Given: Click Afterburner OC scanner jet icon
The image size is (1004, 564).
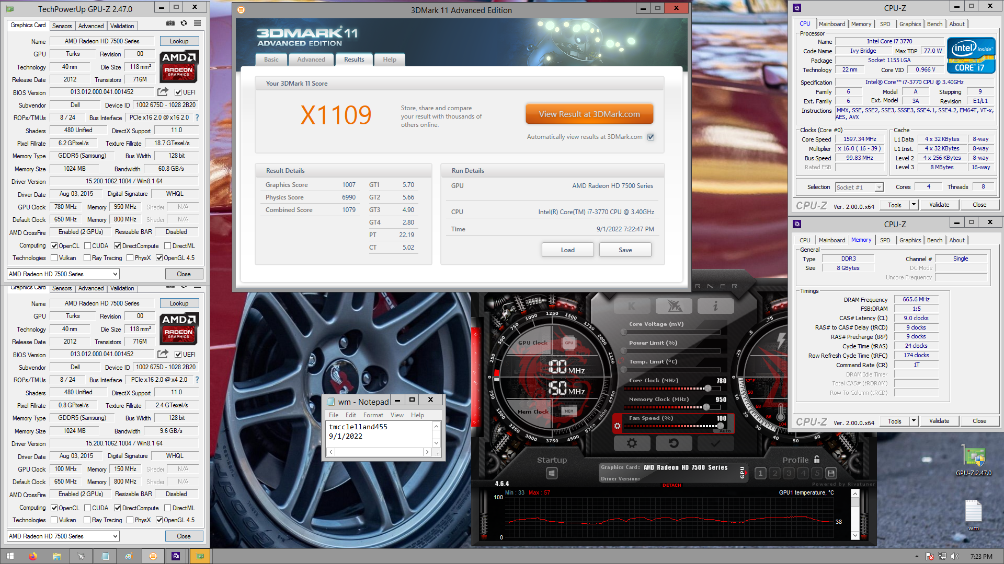Looking at the screenshot, I should [x=674, y=306].
